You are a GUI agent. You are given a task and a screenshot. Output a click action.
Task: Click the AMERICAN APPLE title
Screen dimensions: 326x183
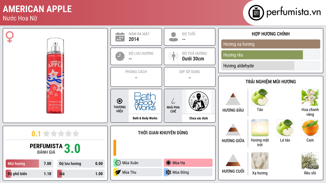click(37, 9)
